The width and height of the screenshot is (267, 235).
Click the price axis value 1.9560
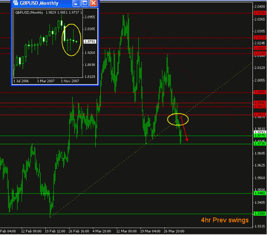tap(260, 178)
